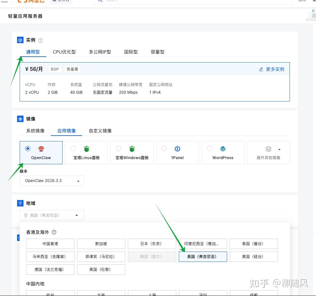This screenshot has width=316, height=296.
Task: Click the 宝塔Windows面板 green icon
Action: [x=132, y=149]
